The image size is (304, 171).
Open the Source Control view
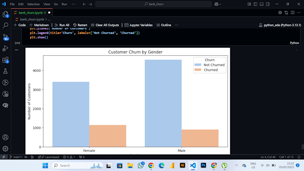coord(5,37)
